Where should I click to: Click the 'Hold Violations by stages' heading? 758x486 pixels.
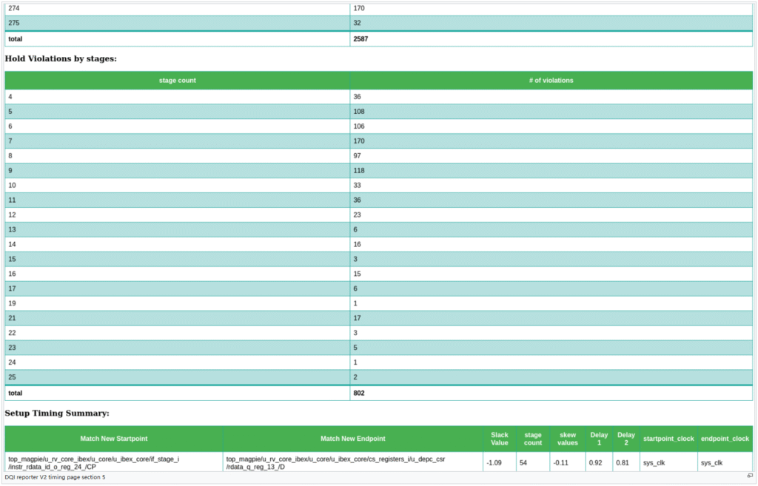(x=61, y=58)
